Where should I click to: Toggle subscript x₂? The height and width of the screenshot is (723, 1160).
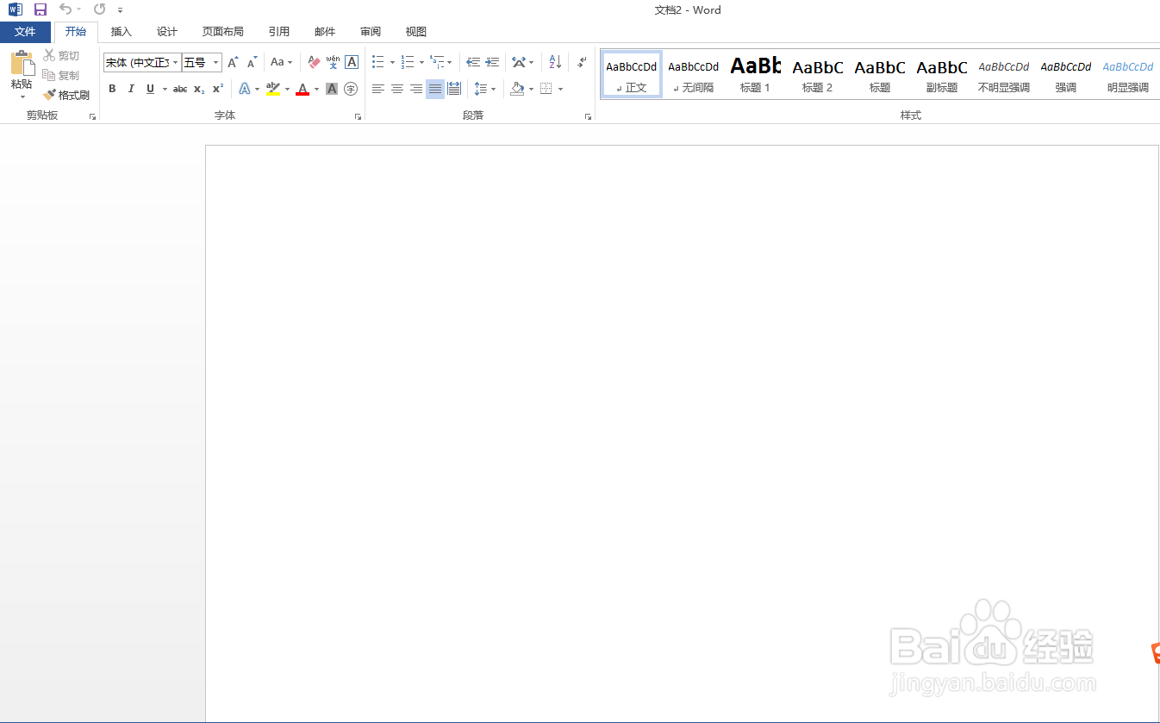point(199,89)
